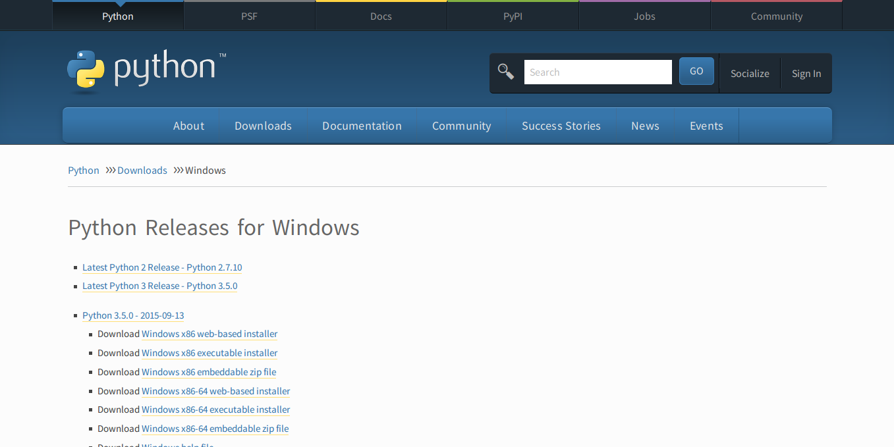Click the magnifying glass search icon
The height and width of the screenshot is (447, 894).
[x=506, y=72]
